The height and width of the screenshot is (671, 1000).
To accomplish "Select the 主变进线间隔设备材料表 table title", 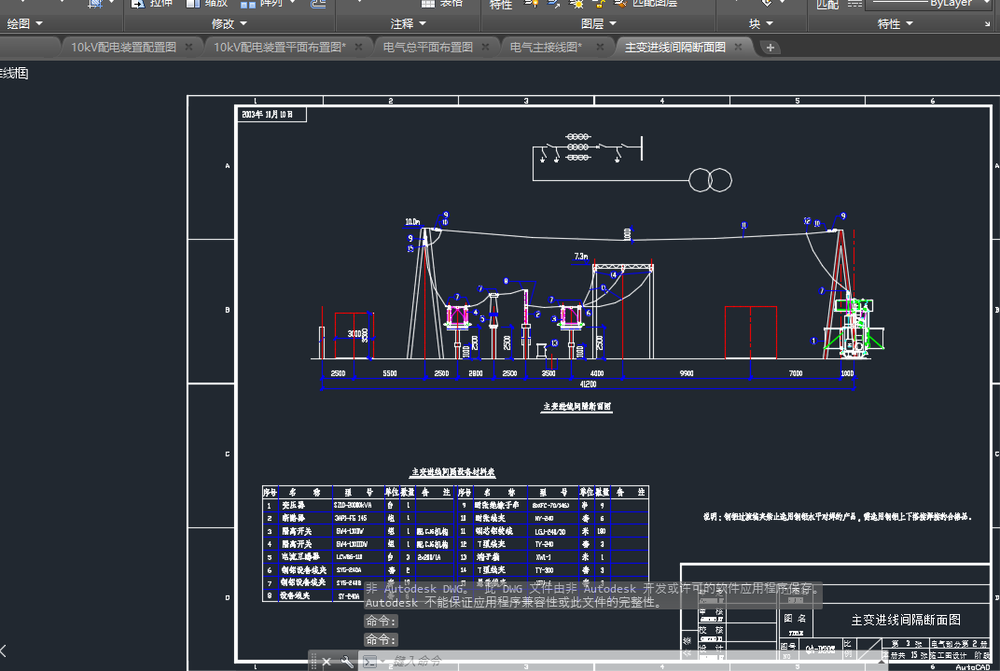I will 453,472.
